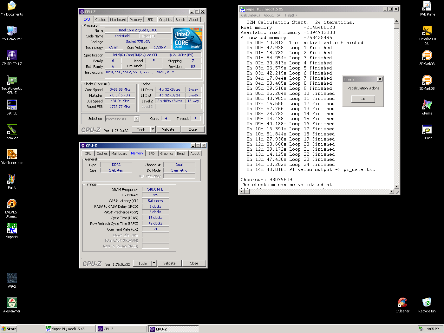Close the Finish dialog

(x=380, y=79)
